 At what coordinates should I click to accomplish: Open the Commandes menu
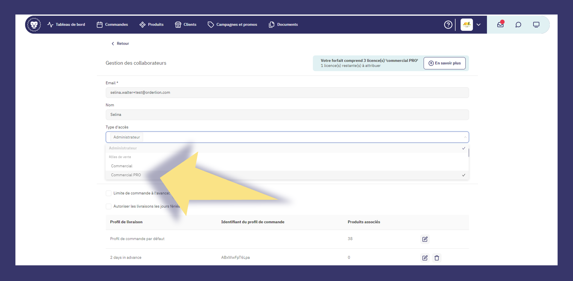click(112, 25)
